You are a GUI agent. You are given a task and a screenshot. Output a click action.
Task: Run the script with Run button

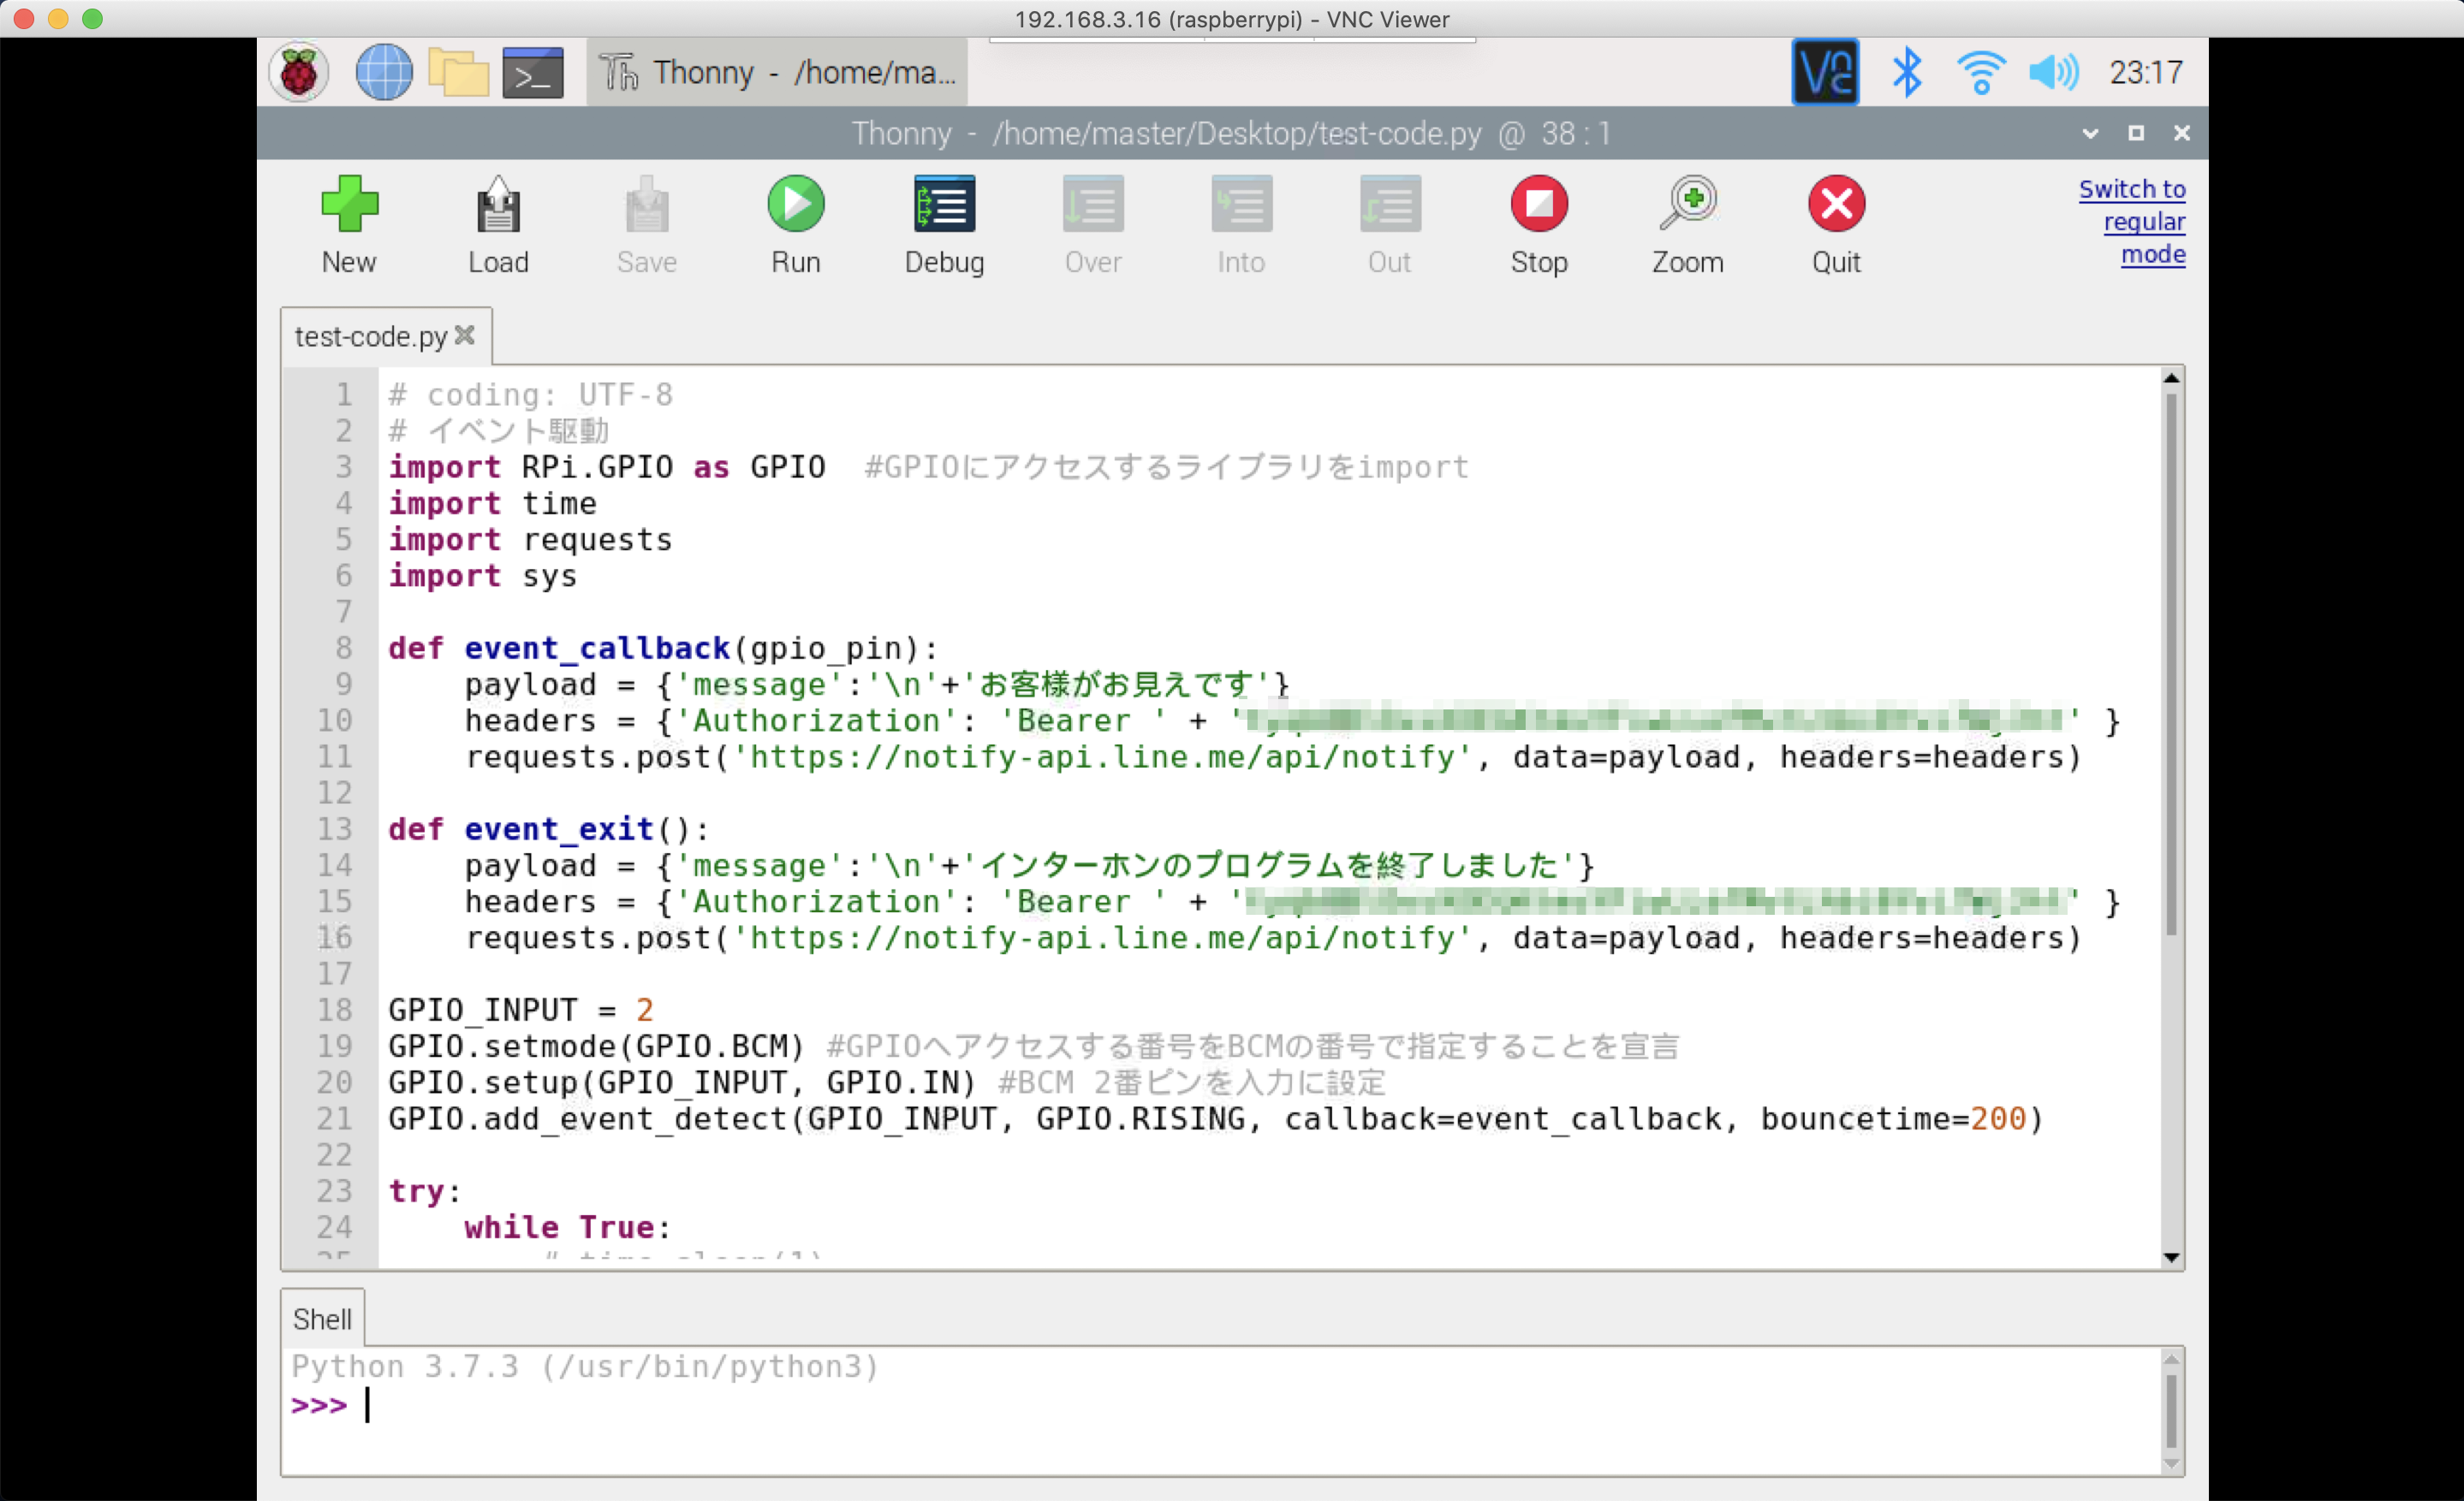tap(795, 205)
